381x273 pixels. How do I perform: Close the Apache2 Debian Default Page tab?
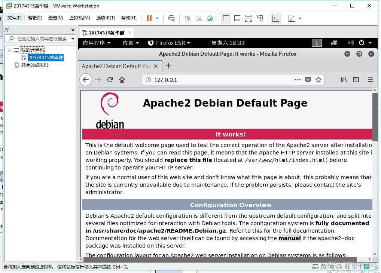[156, 66]
